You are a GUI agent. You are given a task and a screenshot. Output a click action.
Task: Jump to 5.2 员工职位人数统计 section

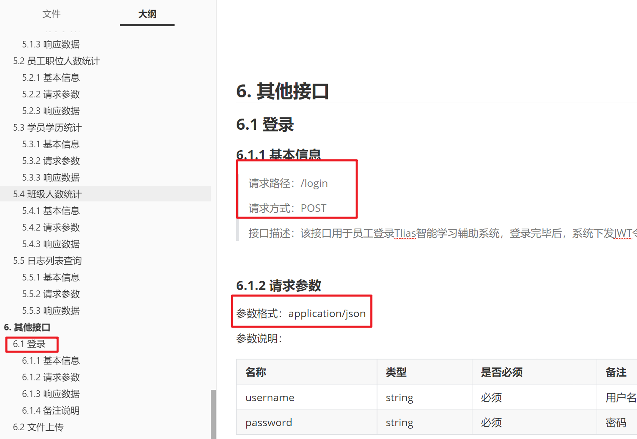56,61
